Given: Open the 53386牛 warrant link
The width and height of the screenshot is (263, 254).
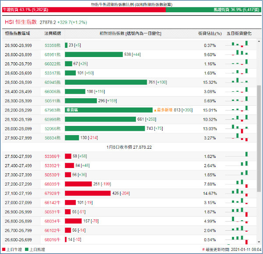Looking at the screenshot, I should tap(52, 156).
